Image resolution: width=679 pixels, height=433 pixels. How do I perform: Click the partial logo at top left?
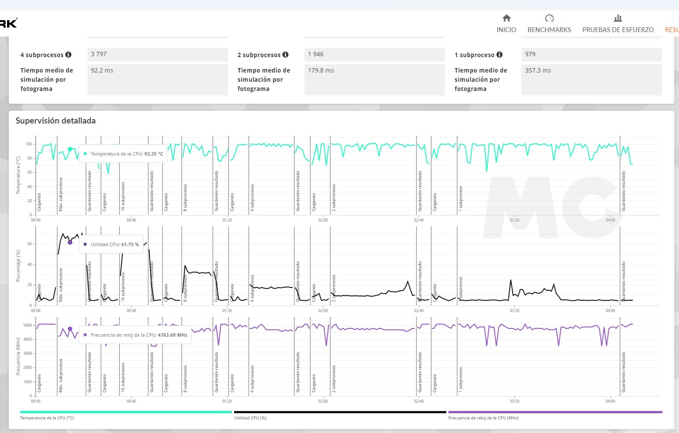pyautogui.click(x=8, y=23)
